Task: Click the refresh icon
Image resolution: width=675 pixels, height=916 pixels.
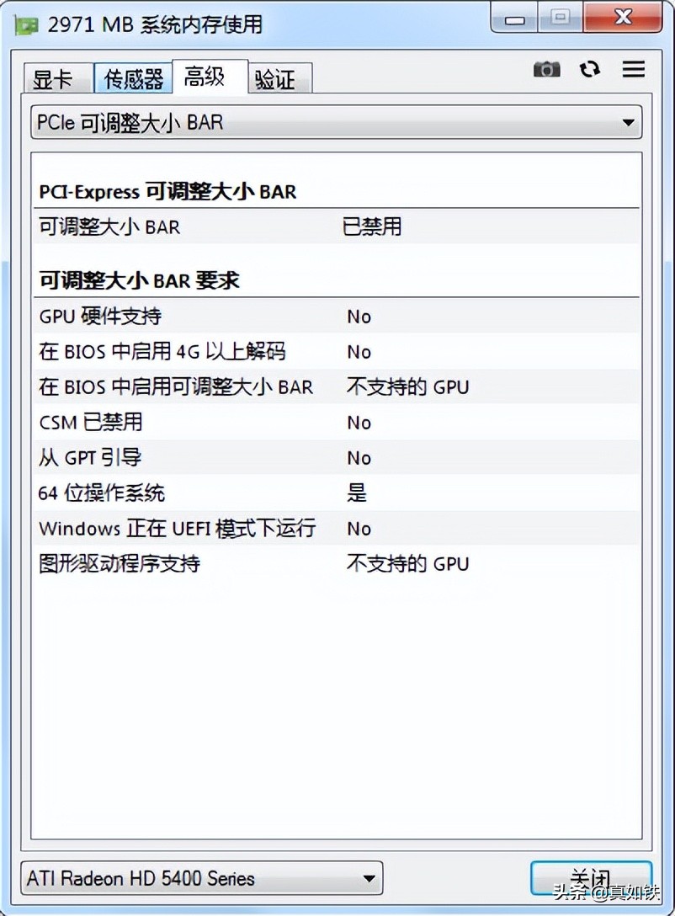Action: [x=590, y=70]
